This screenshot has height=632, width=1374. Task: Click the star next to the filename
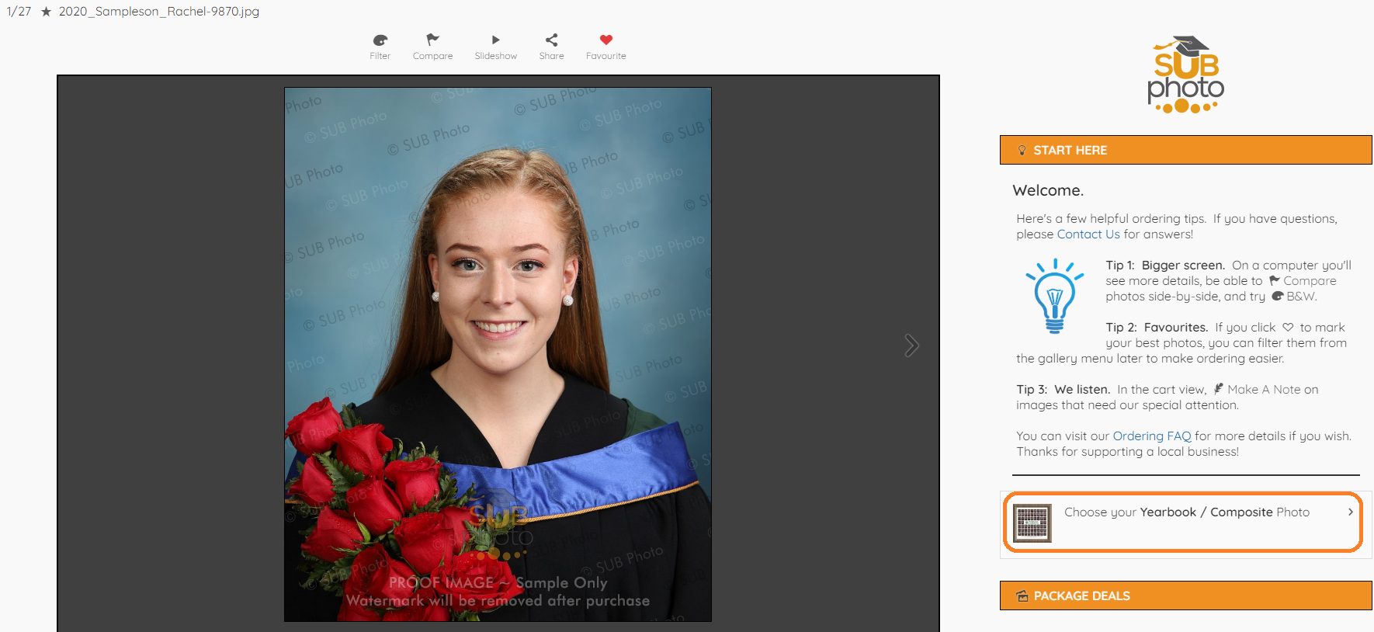[46, 12]
